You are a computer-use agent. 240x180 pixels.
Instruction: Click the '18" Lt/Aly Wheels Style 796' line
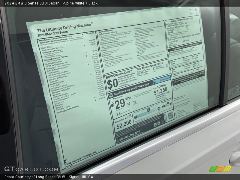pos(56,64)
